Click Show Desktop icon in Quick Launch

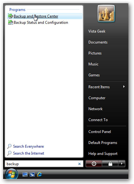[25, 175]
